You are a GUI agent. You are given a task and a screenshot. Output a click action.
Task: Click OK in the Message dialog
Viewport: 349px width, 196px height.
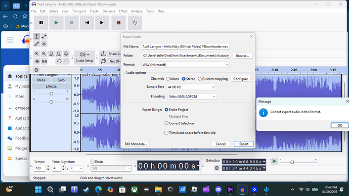coord(340,125)
